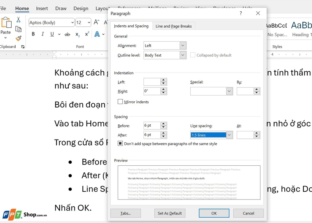
Task: Click the Paragraph dialog help question mark
Action: click(241, 13)
